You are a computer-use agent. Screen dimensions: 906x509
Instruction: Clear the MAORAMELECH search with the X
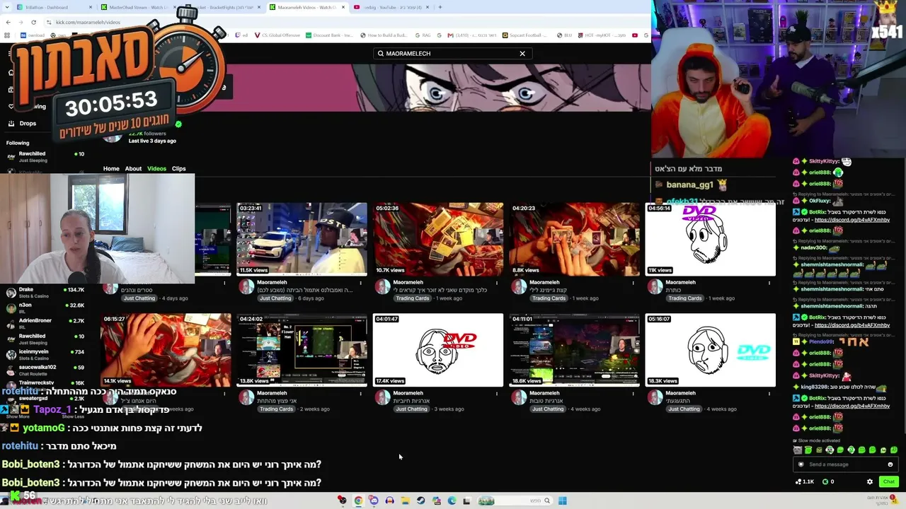pyautogui.click(x=522, y=54)
